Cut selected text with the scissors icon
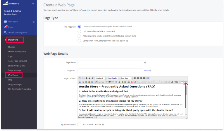The width and height of the screenshot is (224, 131). coord(80,82)
